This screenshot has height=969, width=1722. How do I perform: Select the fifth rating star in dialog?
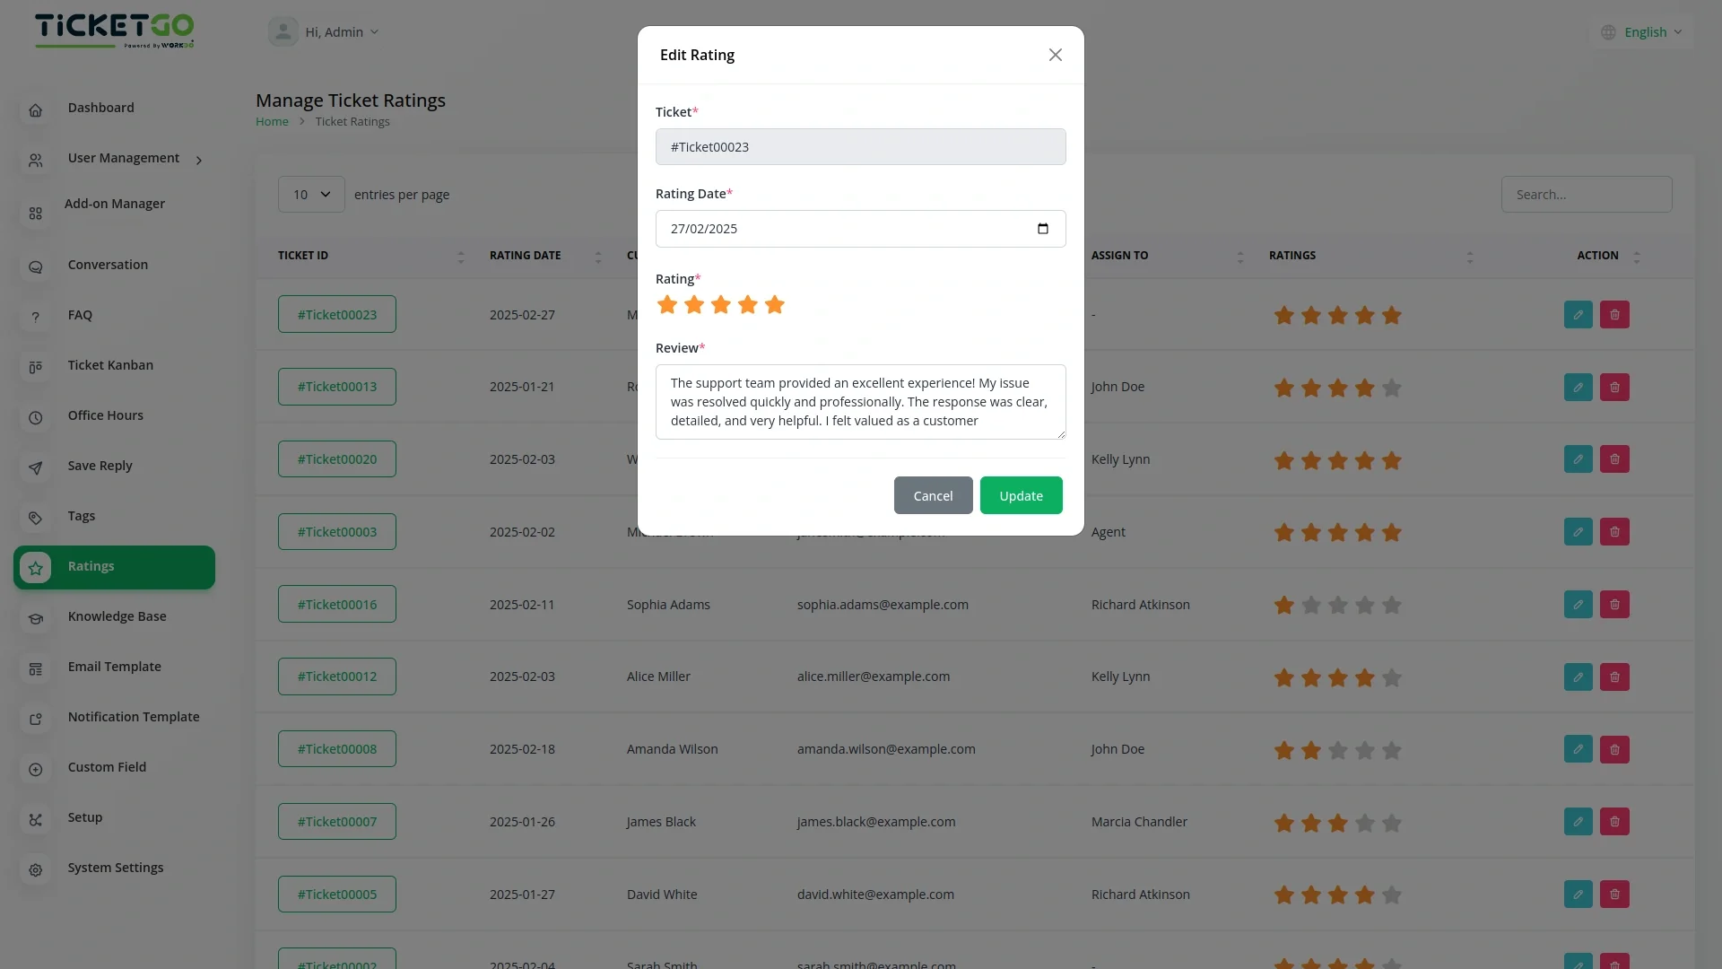click(x=775, y=305)
